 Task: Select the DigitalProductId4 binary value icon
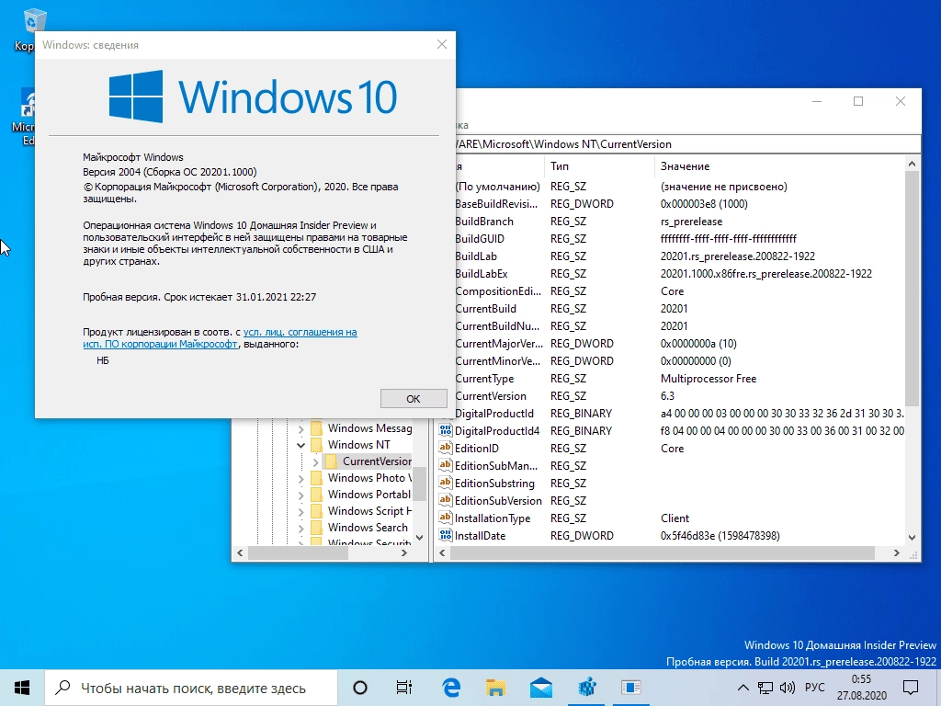click(x=446, y=430)
